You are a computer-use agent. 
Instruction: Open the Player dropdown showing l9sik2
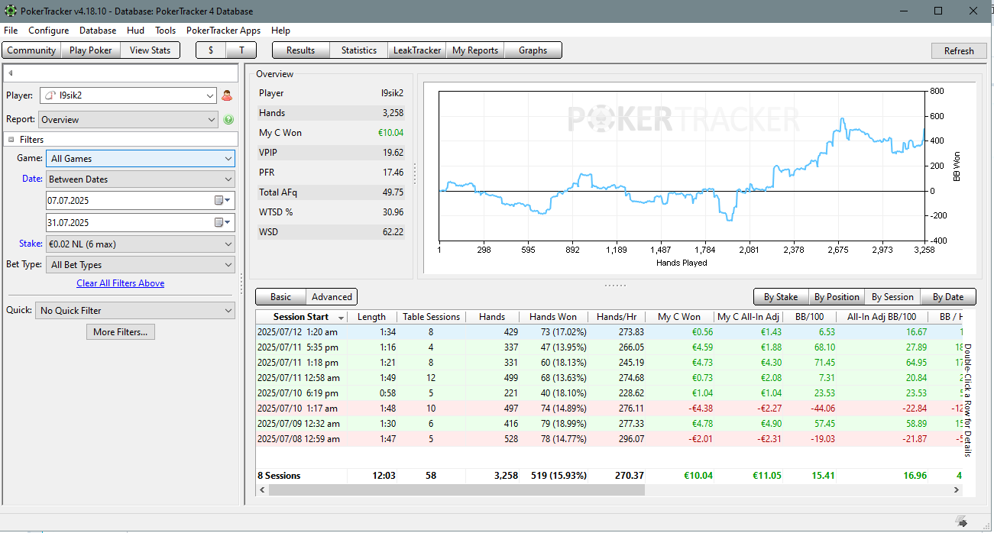[x=128, y=95]
